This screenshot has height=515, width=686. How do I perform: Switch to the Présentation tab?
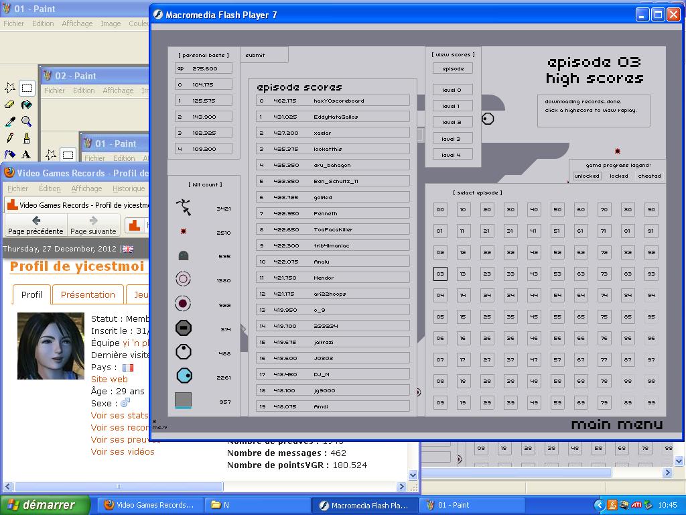[x=88, y=294]
